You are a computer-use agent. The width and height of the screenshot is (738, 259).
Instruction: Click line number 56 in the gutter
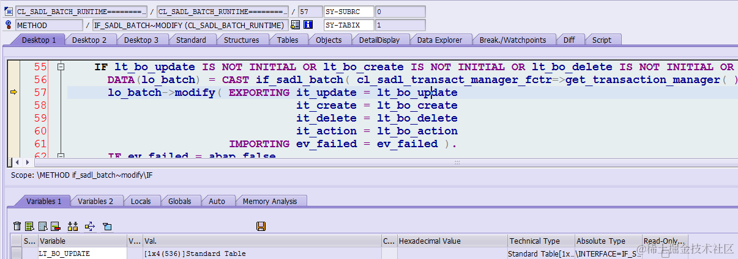[40, 80]
